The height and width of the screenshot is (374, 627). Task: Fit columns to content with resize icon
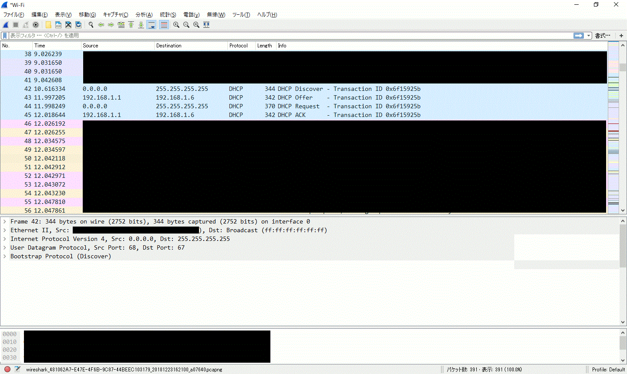206,25
